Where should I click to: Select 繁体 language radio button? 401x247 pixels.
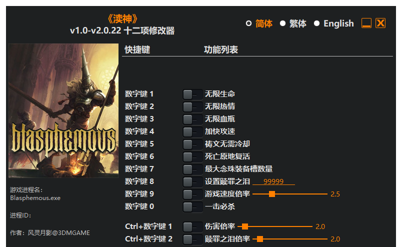282,23
